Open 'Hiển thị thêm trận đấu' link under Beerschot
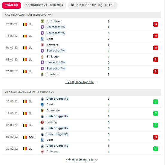Viewport: 165px width, 165px height. point(80,82)
